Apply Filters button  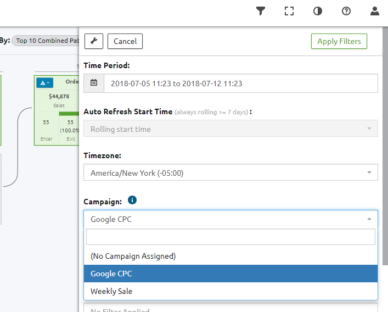click(x=339, y=41)
